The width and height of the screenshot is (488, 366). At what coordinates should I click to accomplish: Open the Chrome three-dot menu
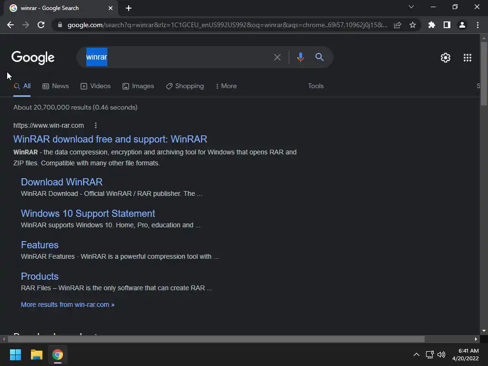pyautogui.click(x=478, y=25)
